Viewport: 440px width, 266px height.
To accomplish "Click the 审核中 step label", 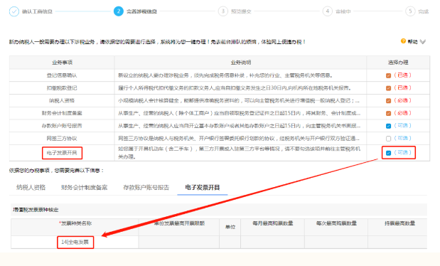I will (343, 11).
